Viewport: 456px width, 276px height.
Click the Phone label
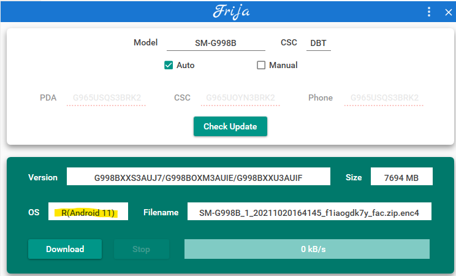point(321,98)
